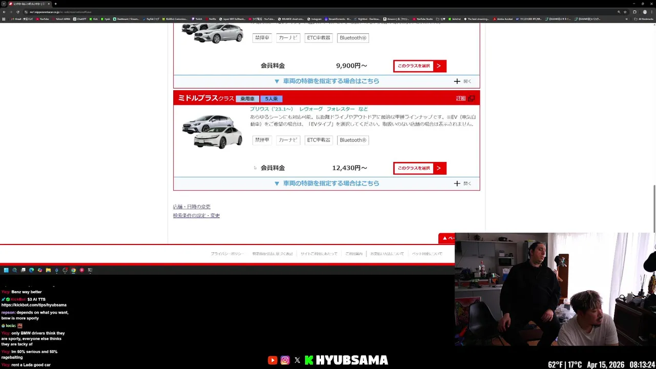The width and height of the screenshot is (656, 369).
Task: Click ETC車載器 badge in the upper class card
Action: click(319, 38)
